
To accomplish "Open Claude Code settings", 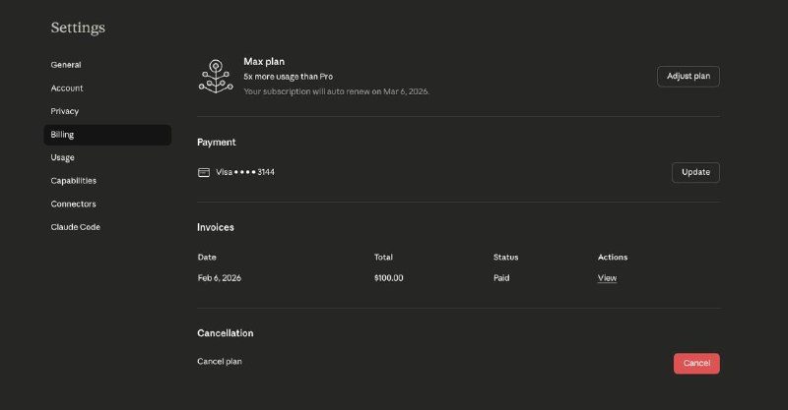I will 76,227.
